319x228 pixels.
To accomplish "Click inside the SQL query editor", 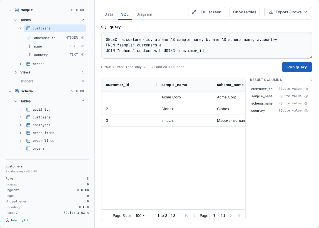I will (x=206, y=45).
